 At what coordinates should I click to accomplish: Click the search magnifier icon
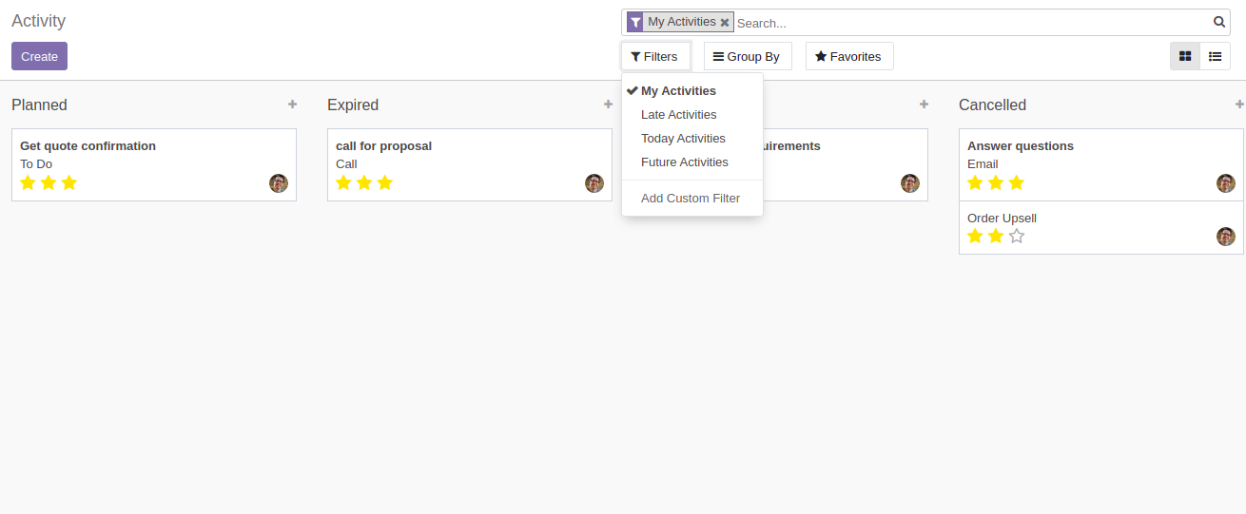click(x=1218, y=22)
